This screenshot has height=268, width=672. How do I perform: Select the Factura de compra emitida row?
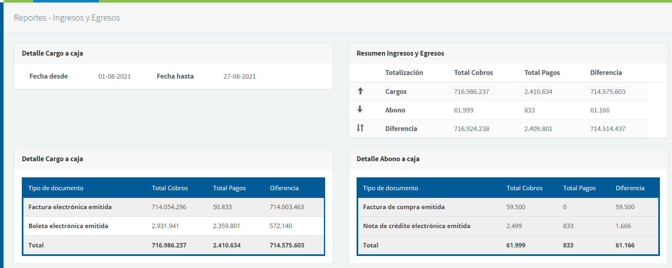[x=403, y=207]
